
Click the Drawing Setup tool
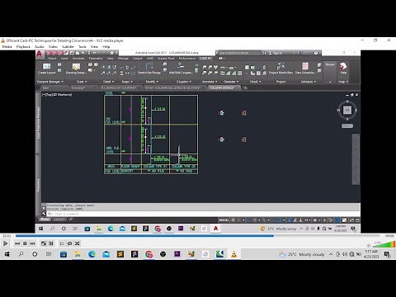[76, 68]
